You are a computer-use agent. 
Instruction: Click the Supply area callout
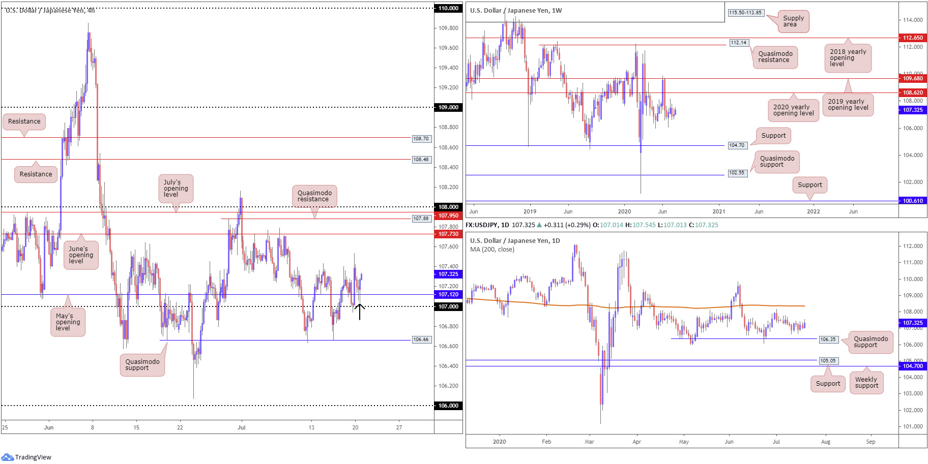pos(793,21)
